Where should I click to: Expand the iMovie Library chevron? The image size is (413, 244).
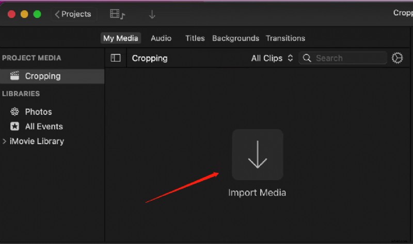[x=4, y=142]
